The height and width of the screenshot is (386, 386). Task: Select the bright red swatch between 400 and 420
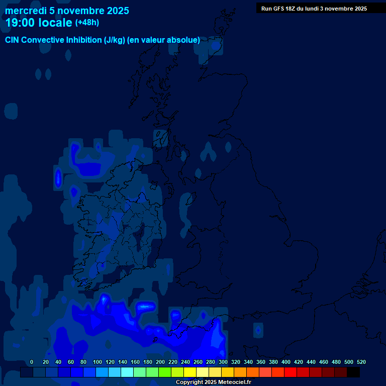291,372
